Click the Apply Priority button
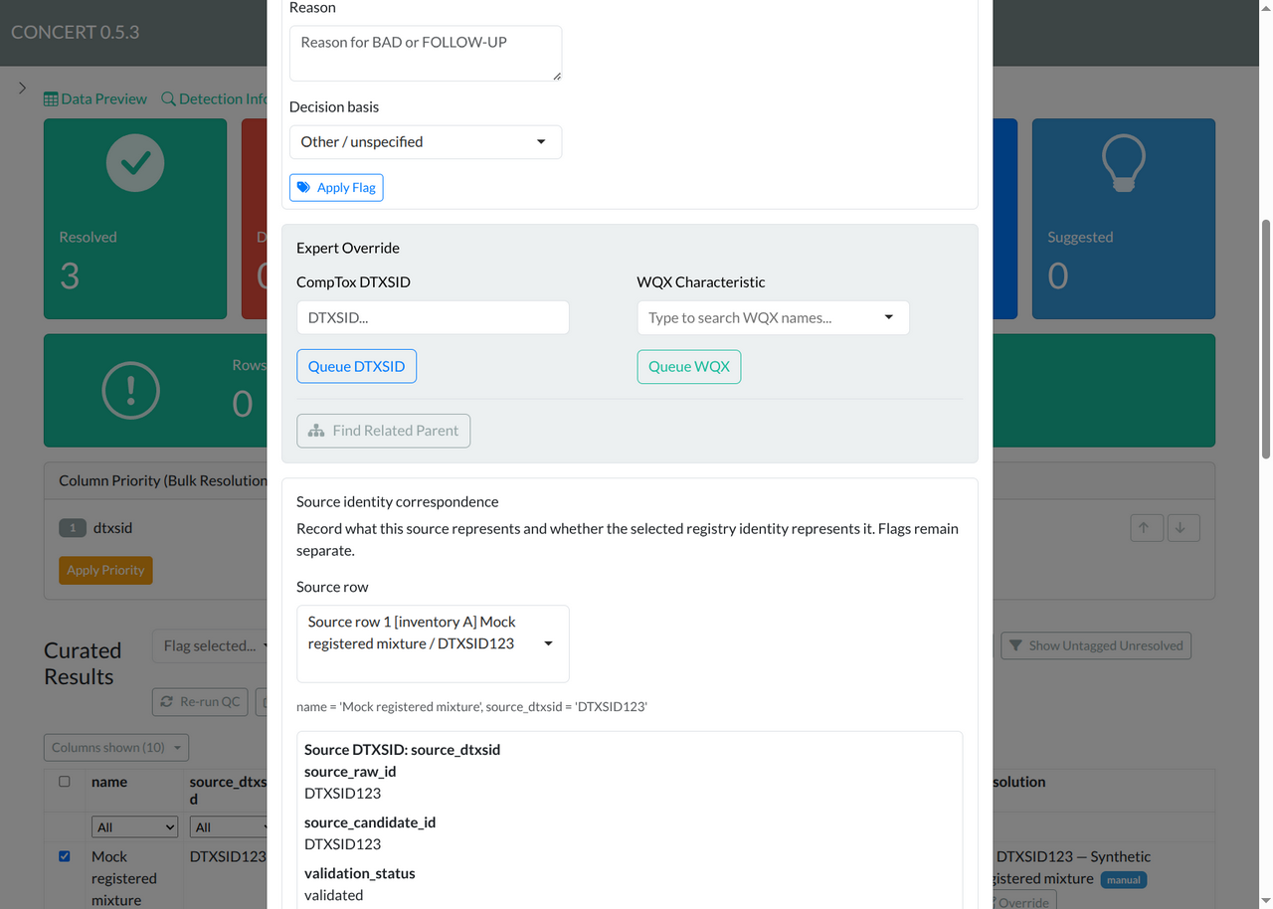The height and width of the screenshot is (909, 1273). tap(105, 570)
